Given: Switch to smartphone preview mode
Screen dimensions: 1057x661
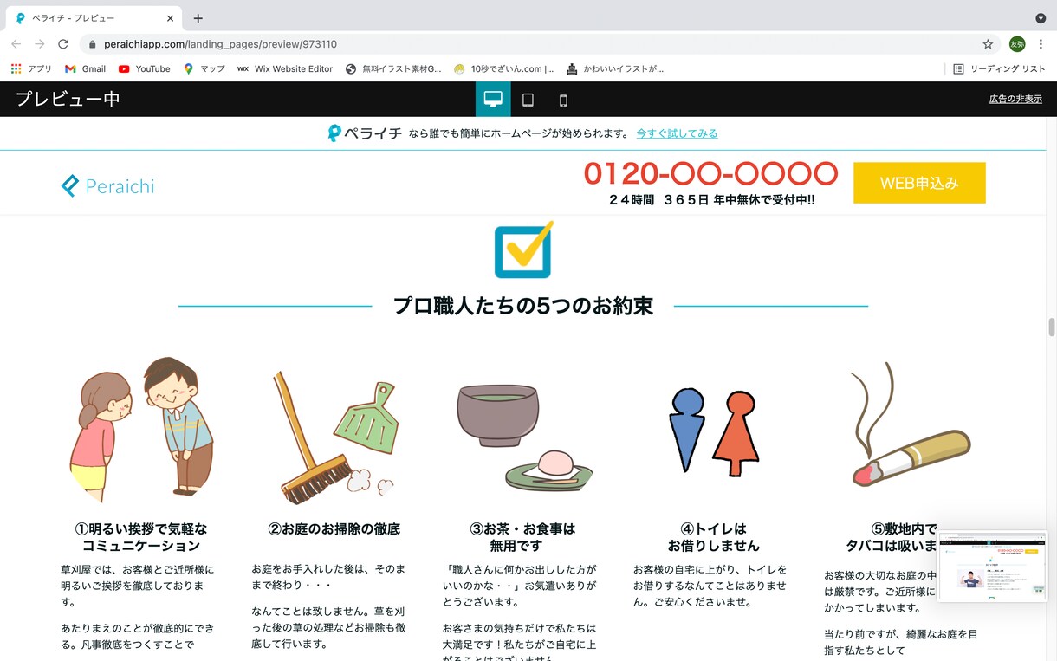Looking at the screenshot, I should point(563,100).
